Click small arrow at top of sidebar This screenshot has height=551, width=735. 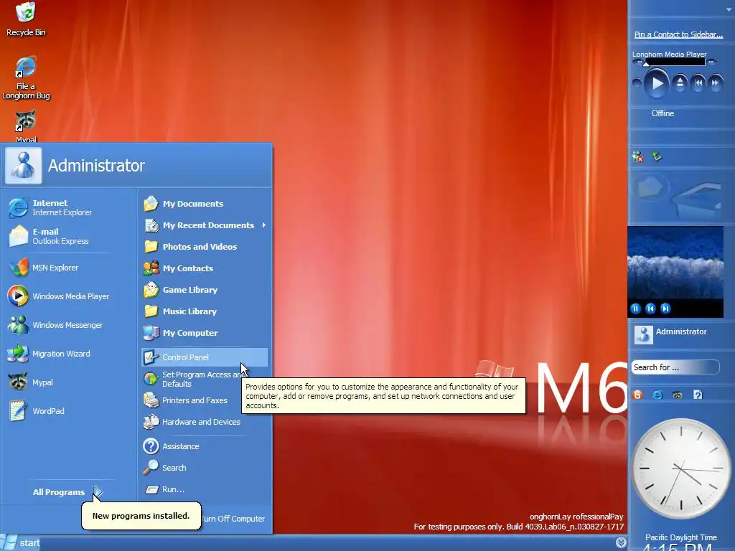pyautogui.click(x=729, y=9)
